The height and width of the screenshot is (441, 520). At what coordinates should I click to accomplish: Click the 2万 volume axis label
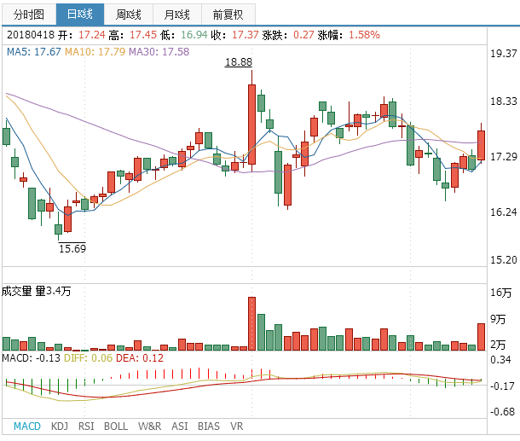[x=498, y=345]
